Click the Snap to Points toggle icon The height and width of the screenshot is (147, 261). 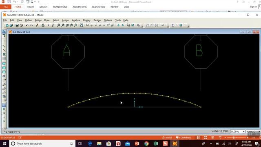coord(4,105)
